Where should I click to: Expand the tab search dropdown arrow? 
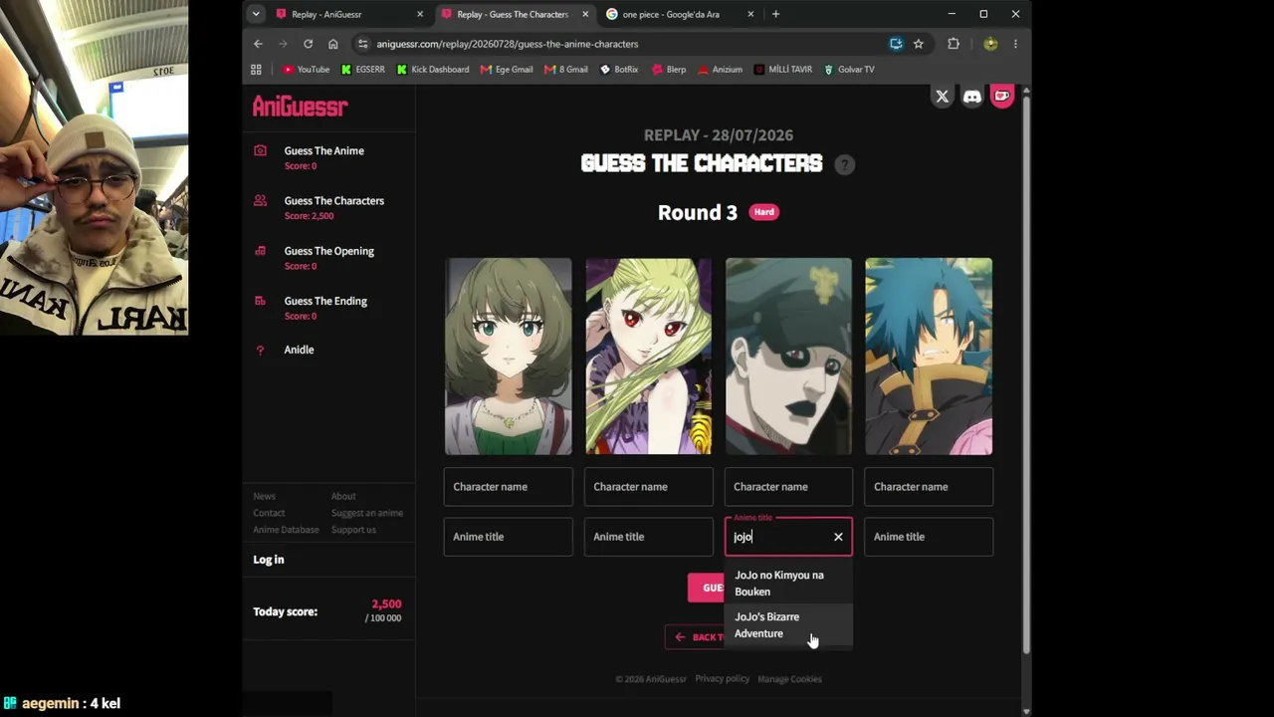256,14
